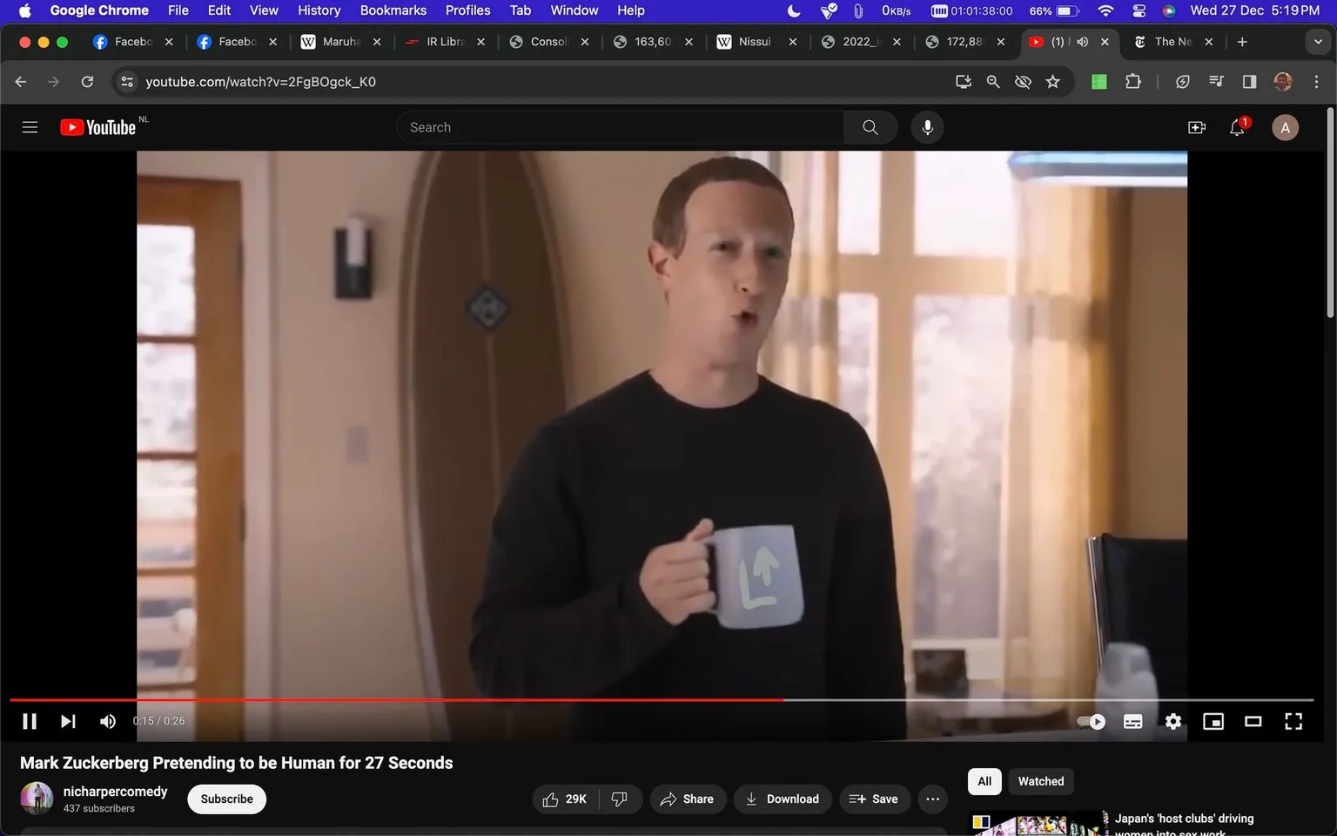Open YouTube notifications bell
This screenshot has width=1337, height=836.
(1237, 127)
